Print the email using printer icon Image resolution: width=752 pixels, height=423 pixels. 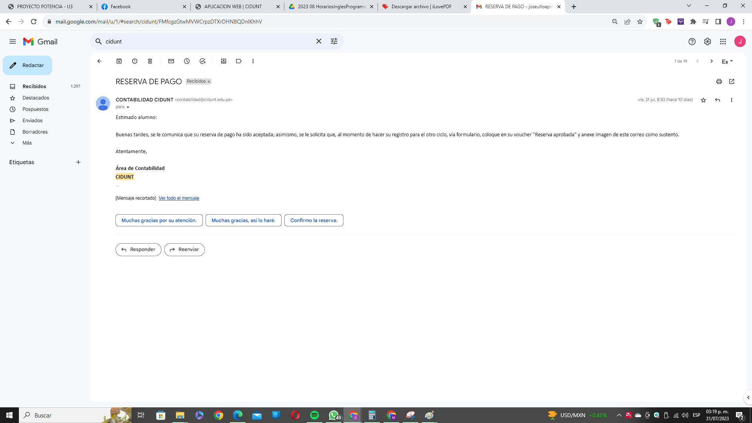[x=719, y=81]
